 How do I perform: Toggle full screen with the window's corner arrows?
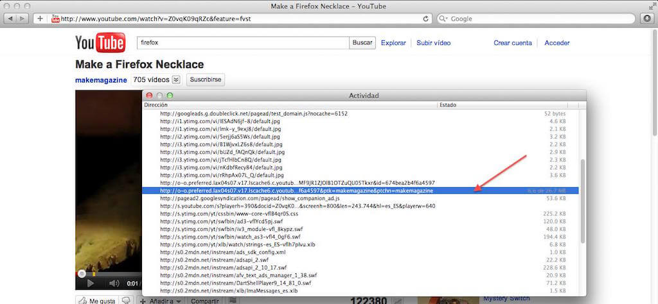(x=652, y=6)
